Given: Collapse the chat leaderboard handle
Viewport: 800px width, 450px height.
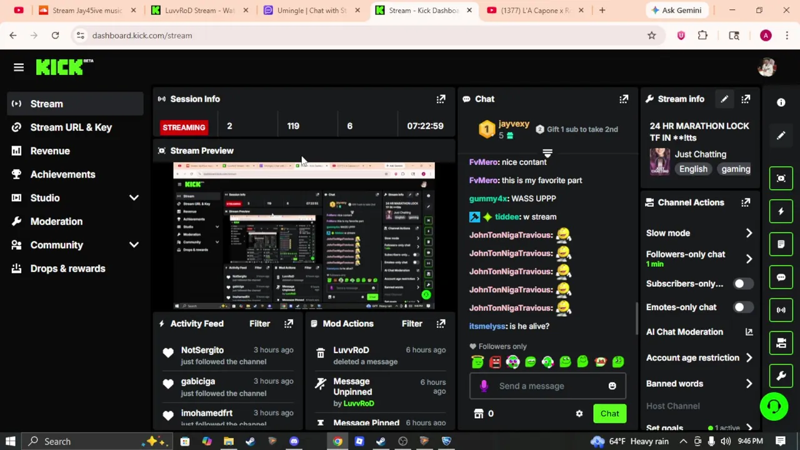Looking at the screenshot, I should point(547,152).
